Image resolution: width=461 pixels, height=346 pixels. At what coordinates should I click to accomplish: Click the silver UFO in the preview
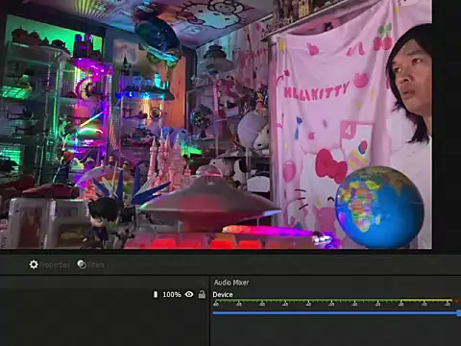click(209, 200)
